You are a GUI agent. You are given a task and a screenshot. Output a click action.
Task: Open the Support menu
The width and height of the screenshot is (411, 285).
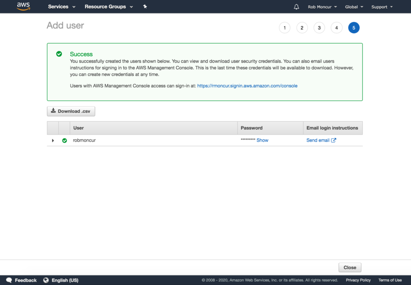382,7
